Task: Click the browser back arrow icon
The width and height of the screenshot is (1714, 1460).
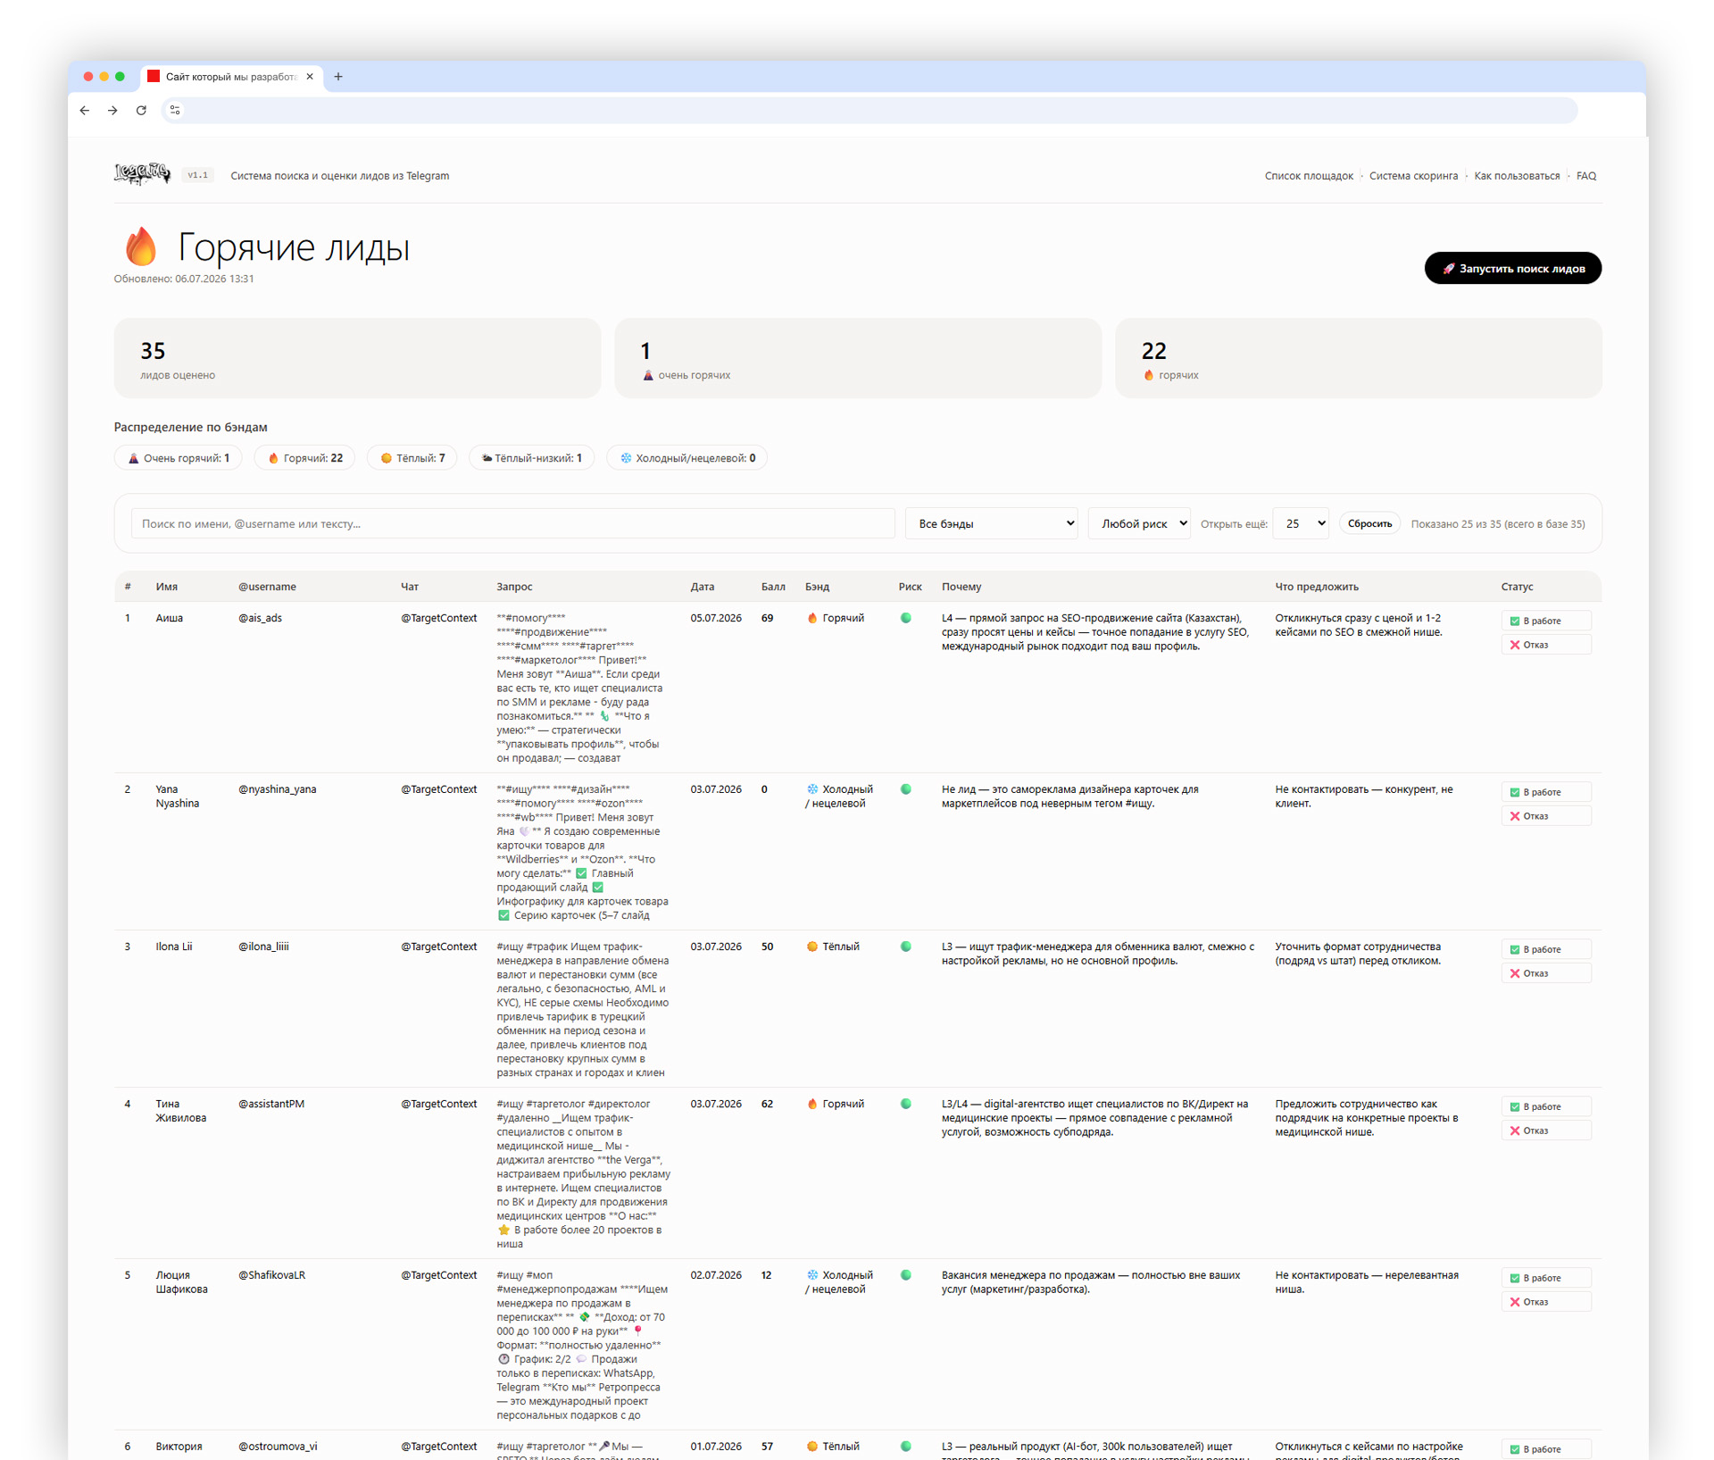Action: pyautogui.click(x=85, y=111)
